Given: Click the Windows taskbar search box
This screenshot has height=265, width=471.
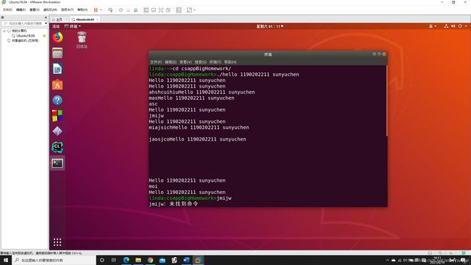Looking at the screenshot, I should pos(54,260).
